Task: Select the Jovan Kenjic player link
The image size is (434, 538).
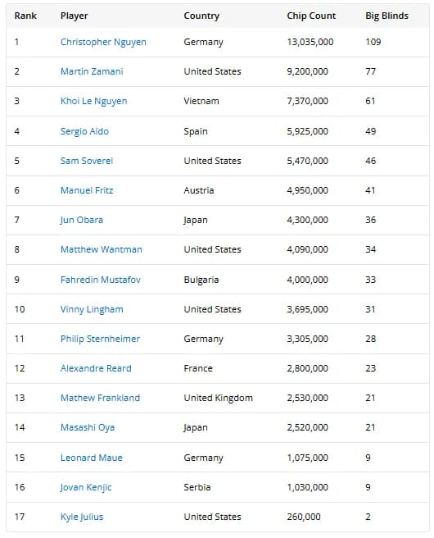Action: 86,487
